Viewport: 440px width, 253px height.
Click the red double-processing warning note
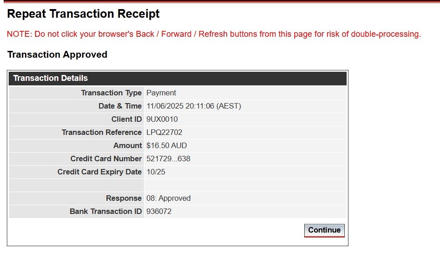(214, 34)
